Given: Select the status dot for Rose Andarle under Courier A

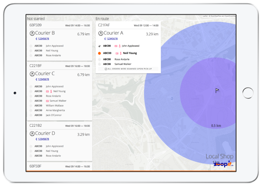Looking at the screenshot, I should [100, 59].
